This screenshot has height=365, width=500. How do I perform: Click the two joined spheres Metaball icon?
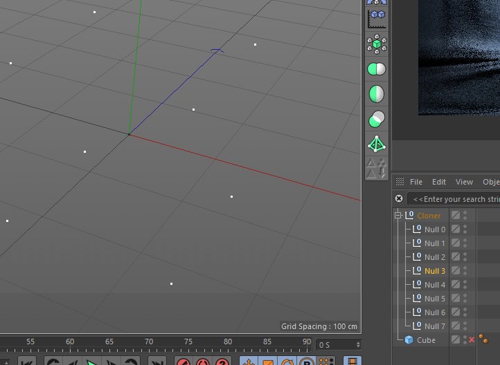tap(377, 68)
